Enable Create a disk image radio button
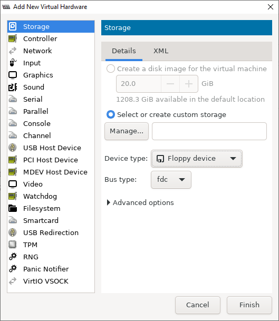279x321 pixels. click(x=111, y=69)
